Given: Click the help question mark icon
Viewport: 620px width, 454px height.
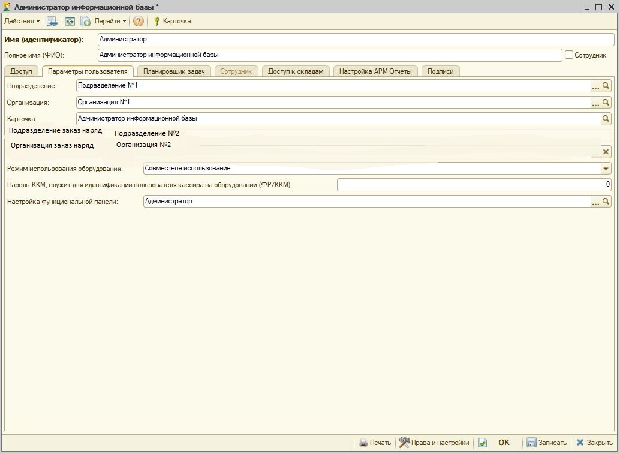Looking at the screenshot, I should [x=139, y=21].
